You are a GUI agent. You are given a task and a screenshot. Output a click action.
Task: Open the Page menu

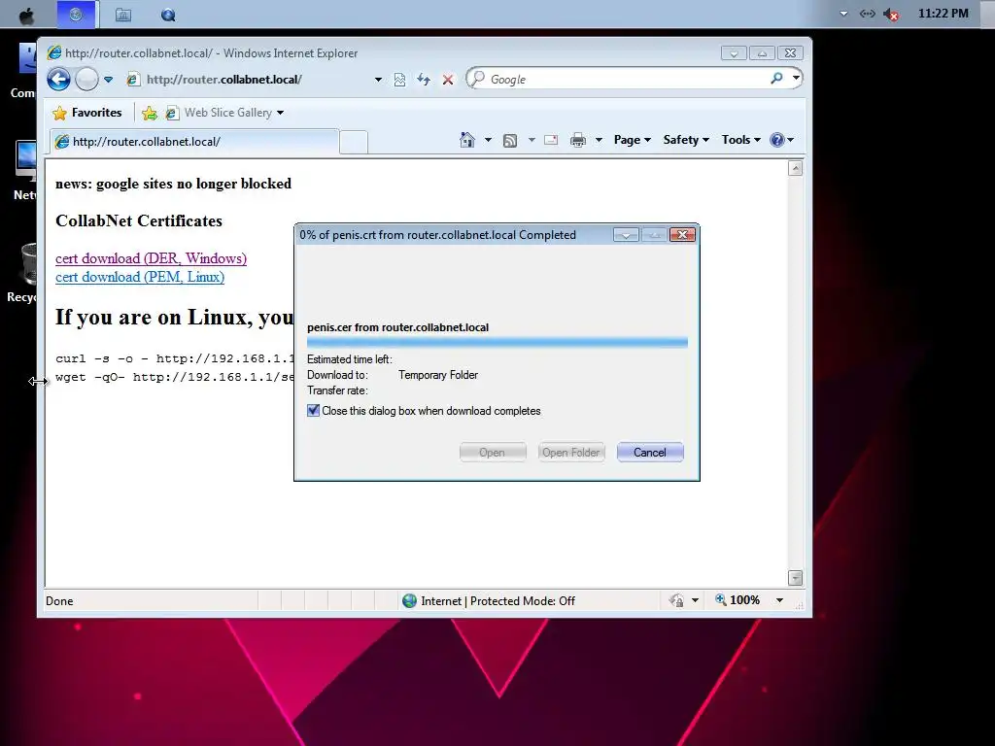point(633,140)
